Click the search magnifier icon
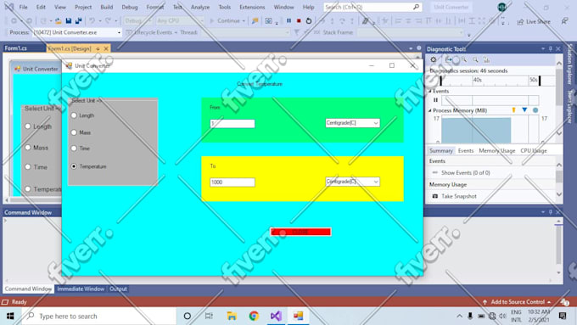This screenshot has width=577, height=325. point(416,7)
